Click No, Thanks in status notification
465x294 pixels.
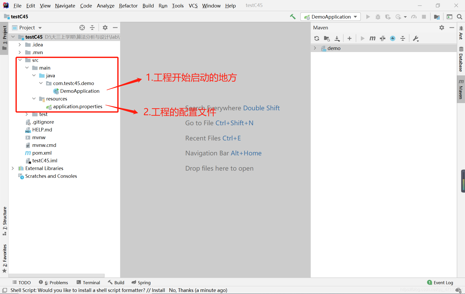(181, 290)
